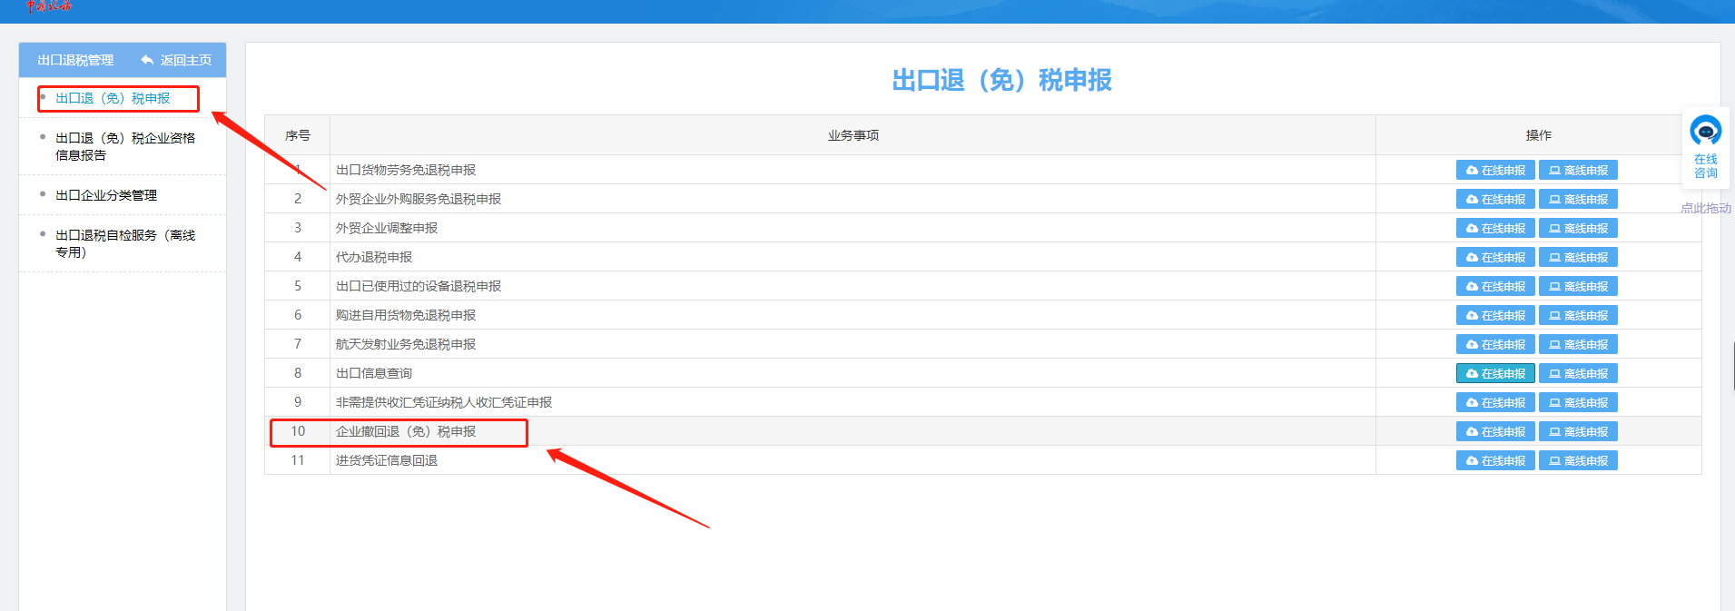This screenshot has height=611, width=1735.
Task: Click highlighted 在线申报 for 出口信息查询
Action: [x=1494, y=374]
